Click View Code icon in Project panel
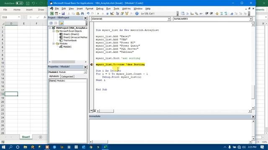Screen dimensions: 268x150 click(x=51, y=23)
